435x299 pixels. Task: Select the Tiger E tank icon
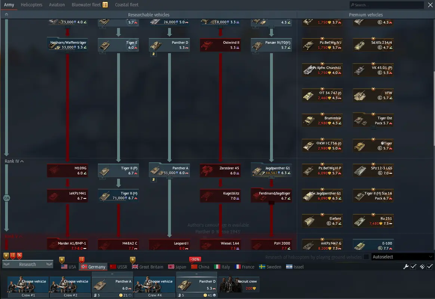coord(118,45)
